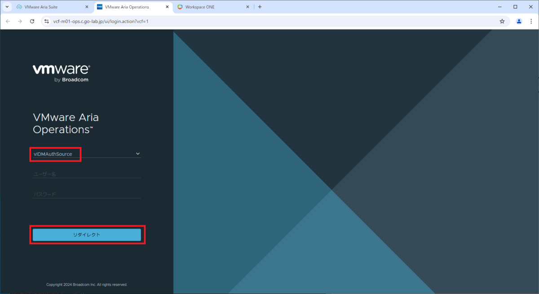The height and width of the screenshot is (294, 539).
Task: Open the site information icon in address bar
Action: (46, 21)
